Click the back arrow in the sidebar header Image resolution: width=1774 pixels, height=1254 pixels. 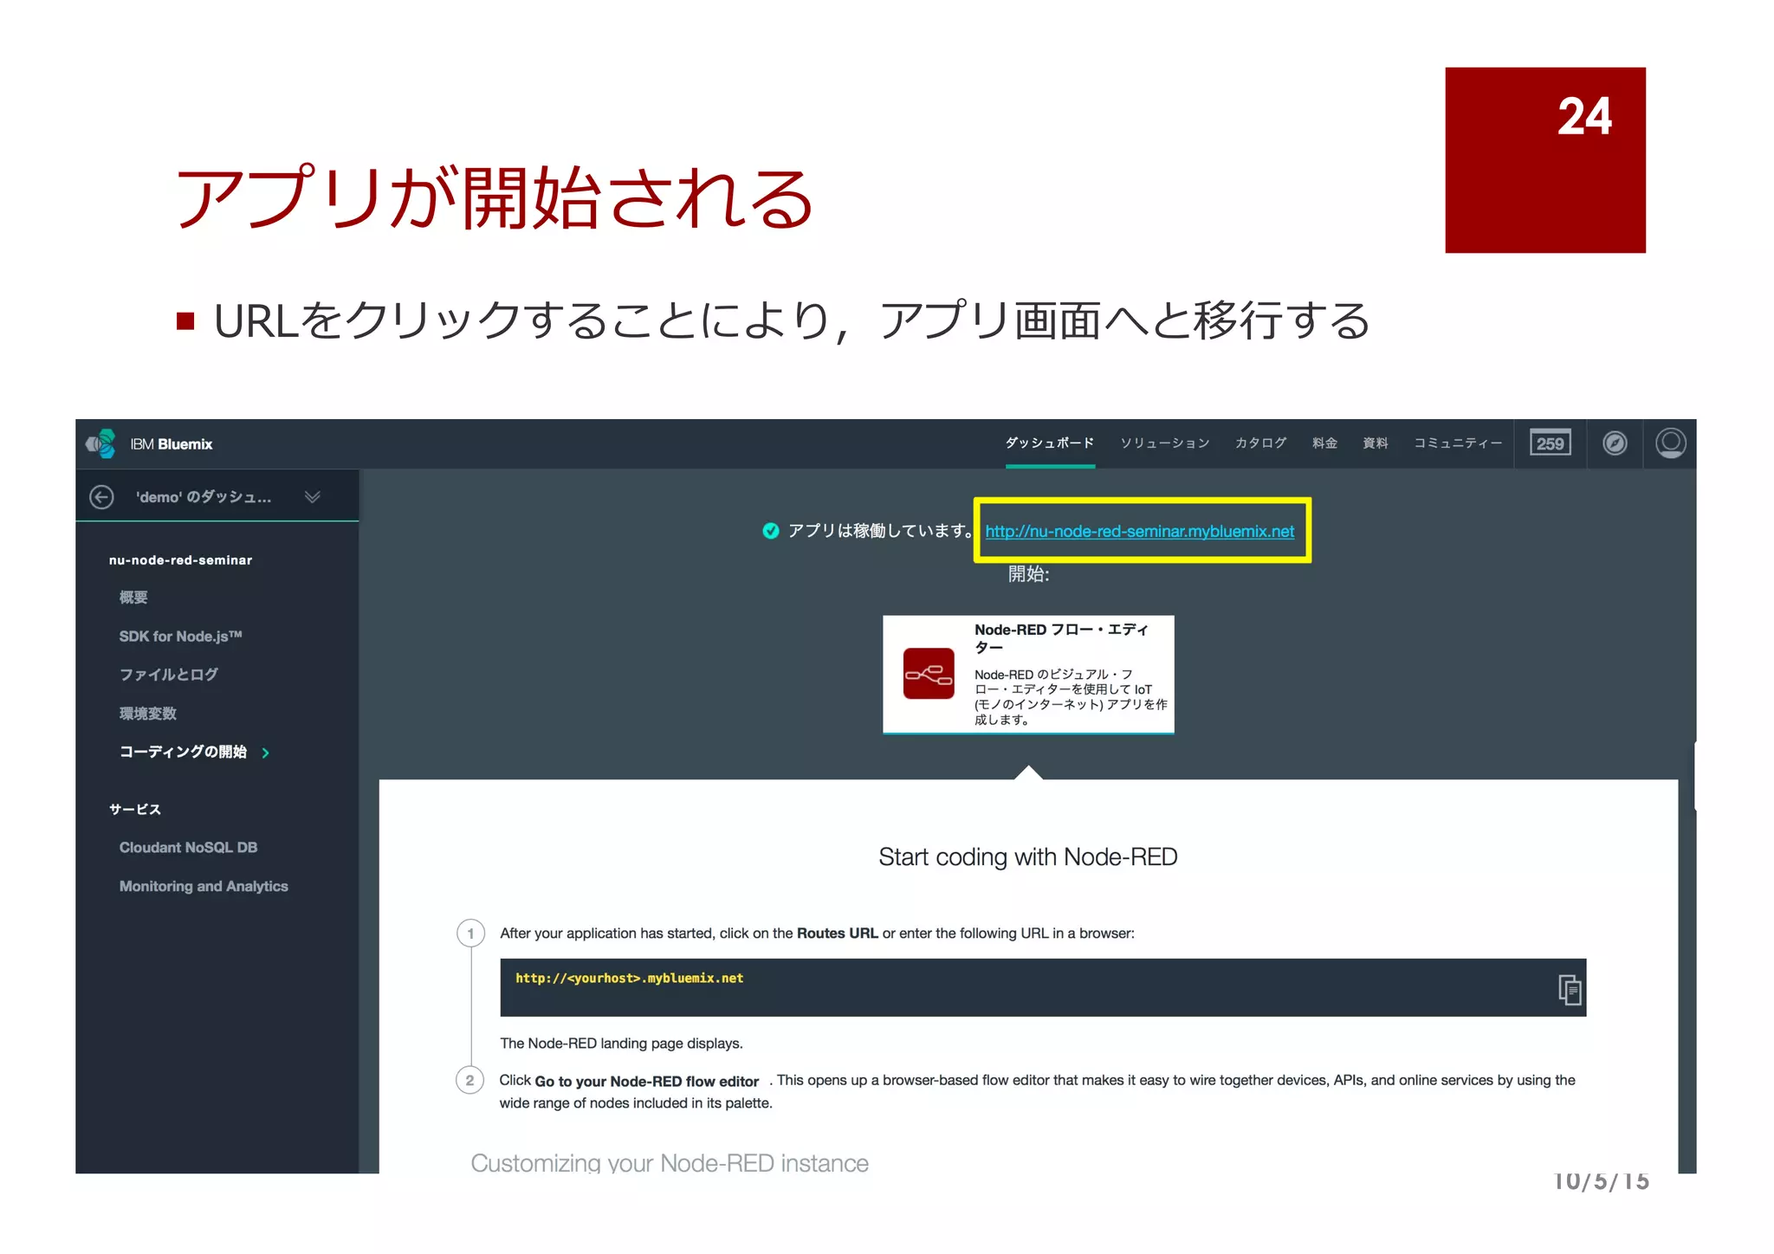(x=101, y=497)
